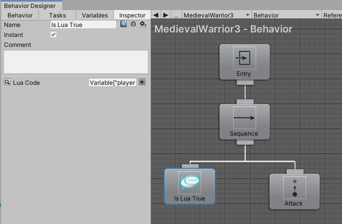Go forward with the right arrow button
Image resolution: width=342 pixels, height=224 pixels.
pyautogui.click(x=166, y=15)
